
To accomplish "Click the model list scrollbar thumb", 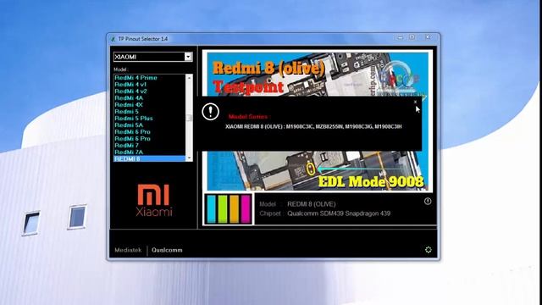I will (x=189, y=118).
